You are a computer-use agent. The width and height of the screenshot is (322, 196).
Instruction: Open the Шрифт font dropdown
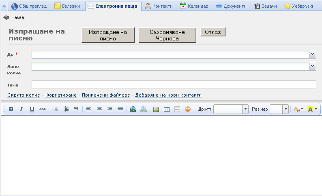click(245, 109)
